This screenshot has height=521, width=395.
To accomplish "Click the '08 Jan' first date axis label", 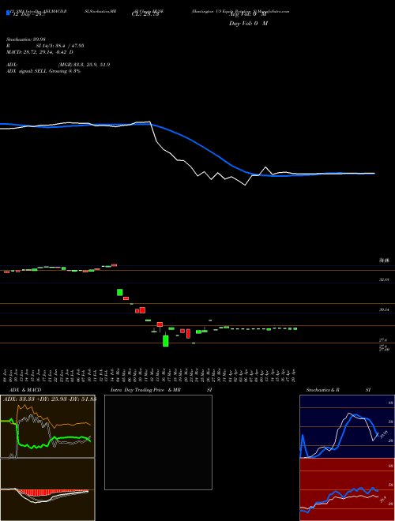I will (5, 375).
